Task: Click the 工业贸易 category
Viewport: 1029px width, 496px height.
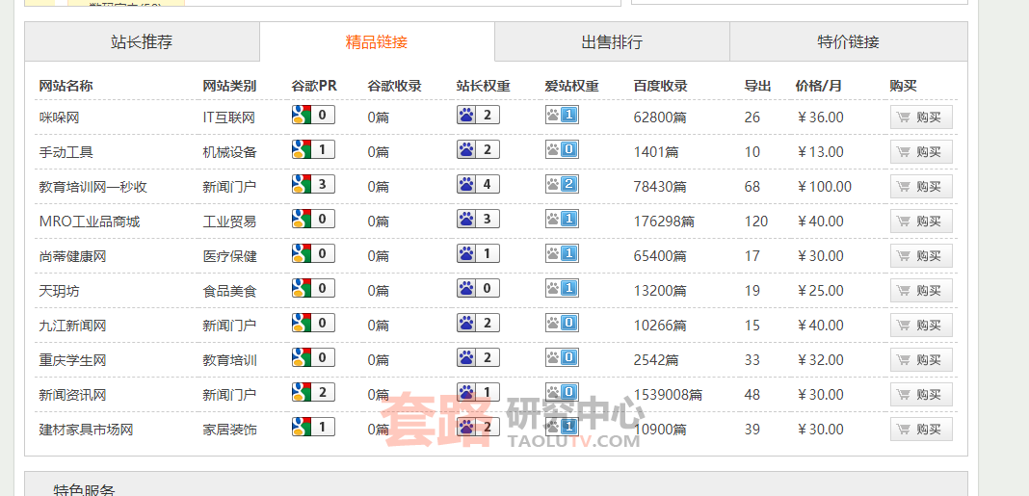Action: click(229, 222)
